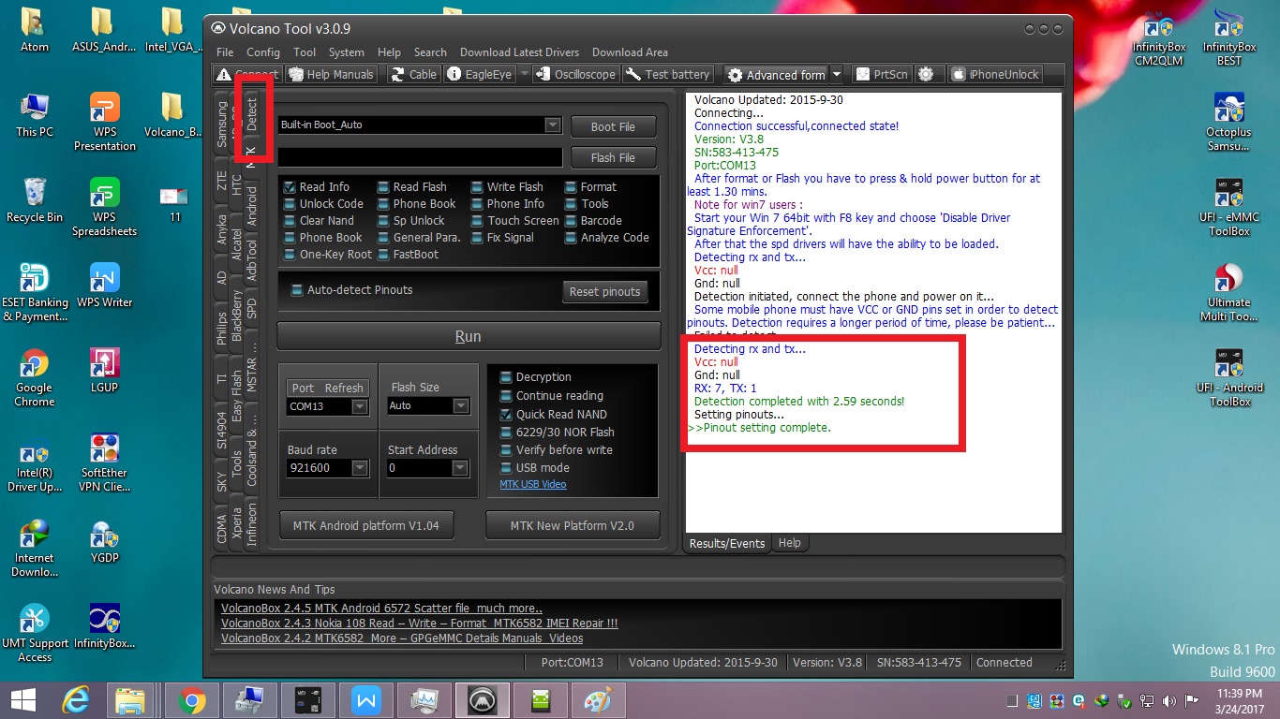Open Internet Explorer from the taskbar
The width and height of the screenshot is (1280, 719).
pyautogui.click(x=78, y=699)
